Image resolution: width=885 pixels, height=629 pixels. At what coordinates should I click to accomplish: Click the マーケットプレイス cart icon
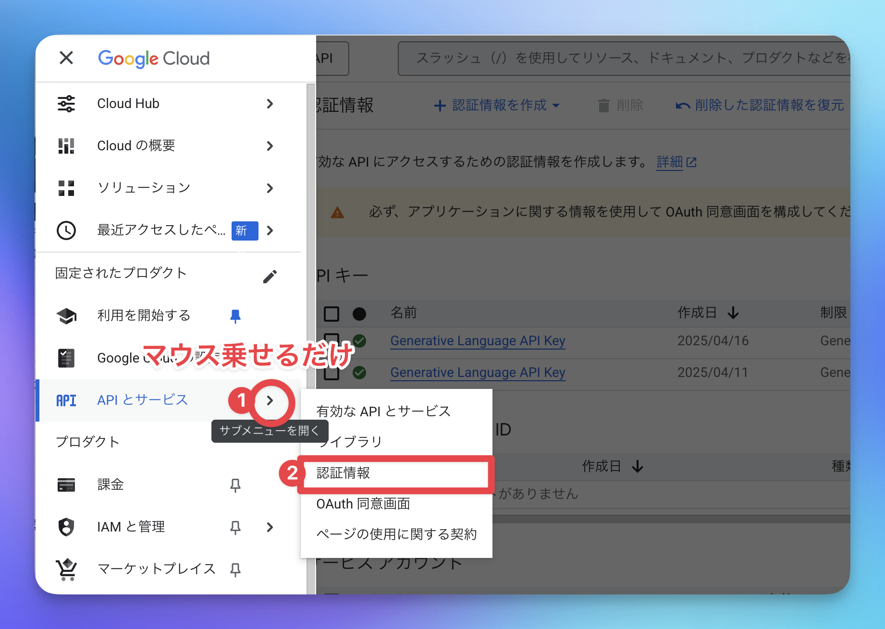[66, 569]
